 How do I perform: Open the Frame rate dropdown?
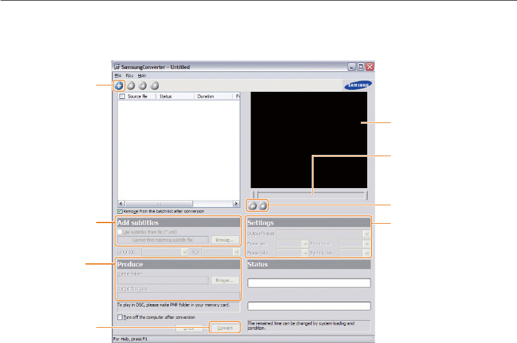[x=305, y=253]
